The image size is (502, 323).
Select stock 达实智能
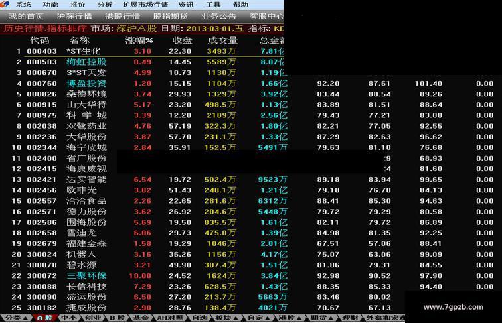click(86, 180)
